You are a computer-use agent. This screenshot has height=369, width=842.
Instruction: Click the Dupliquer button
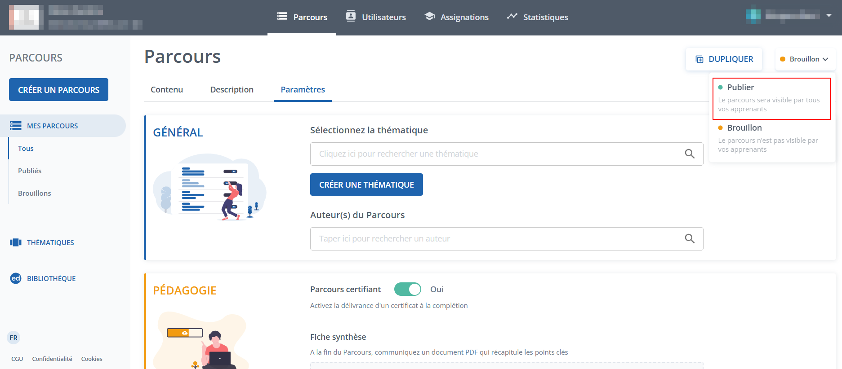pos(724,59)
